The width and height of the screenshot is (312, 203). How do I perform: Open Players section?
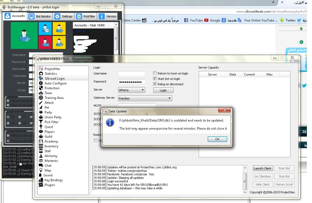coord(49,132)
